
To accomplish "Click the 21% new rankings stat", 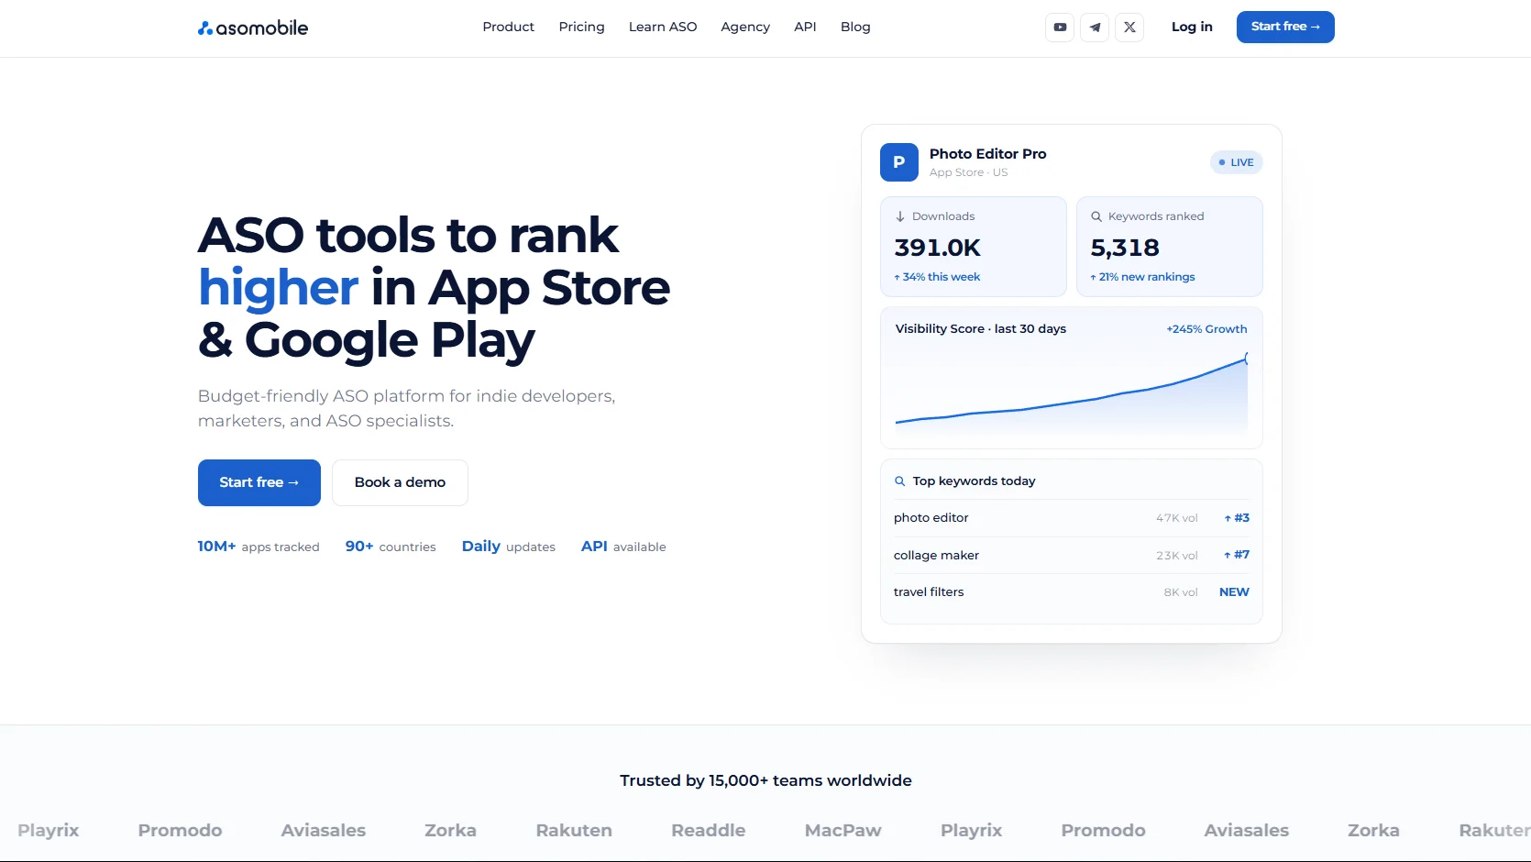I will [1142, 277].
